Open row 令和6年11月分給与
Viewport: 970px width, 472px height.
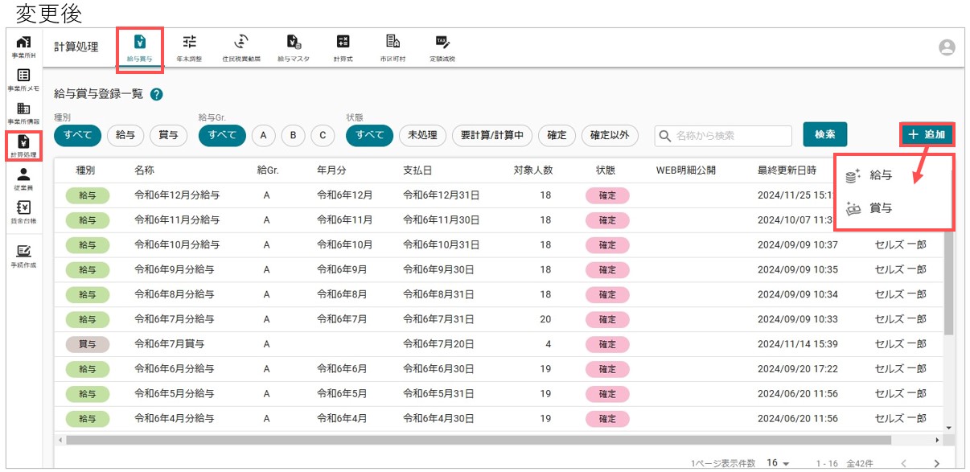pyautogui.click(x=499, y=220)
